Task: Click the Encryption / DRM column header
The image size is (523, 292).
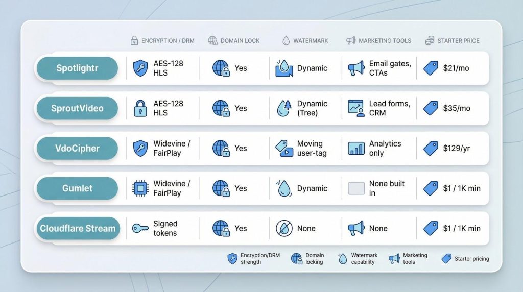Action: [162, 40]
